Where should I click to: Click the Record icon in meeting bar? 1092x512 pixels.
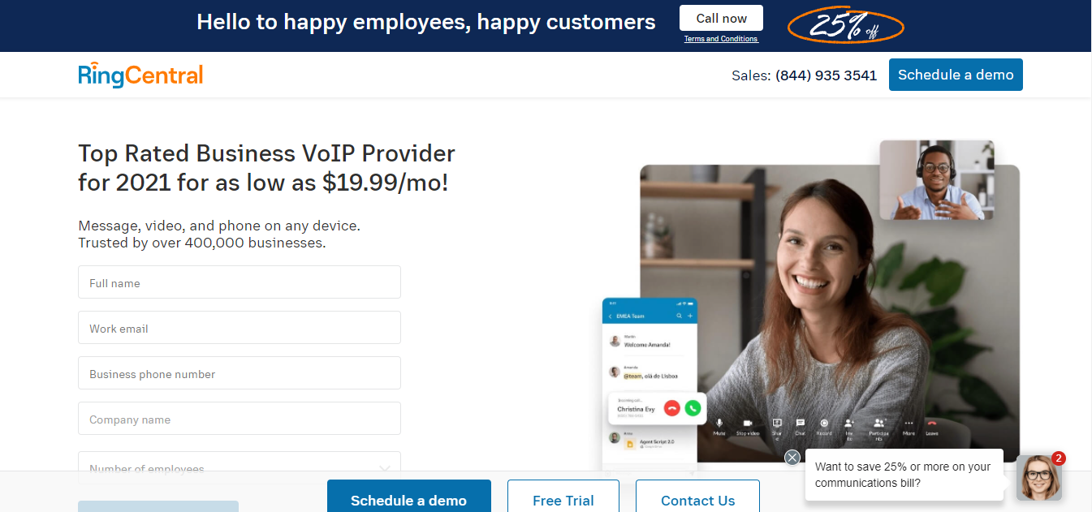pos(824,423)
